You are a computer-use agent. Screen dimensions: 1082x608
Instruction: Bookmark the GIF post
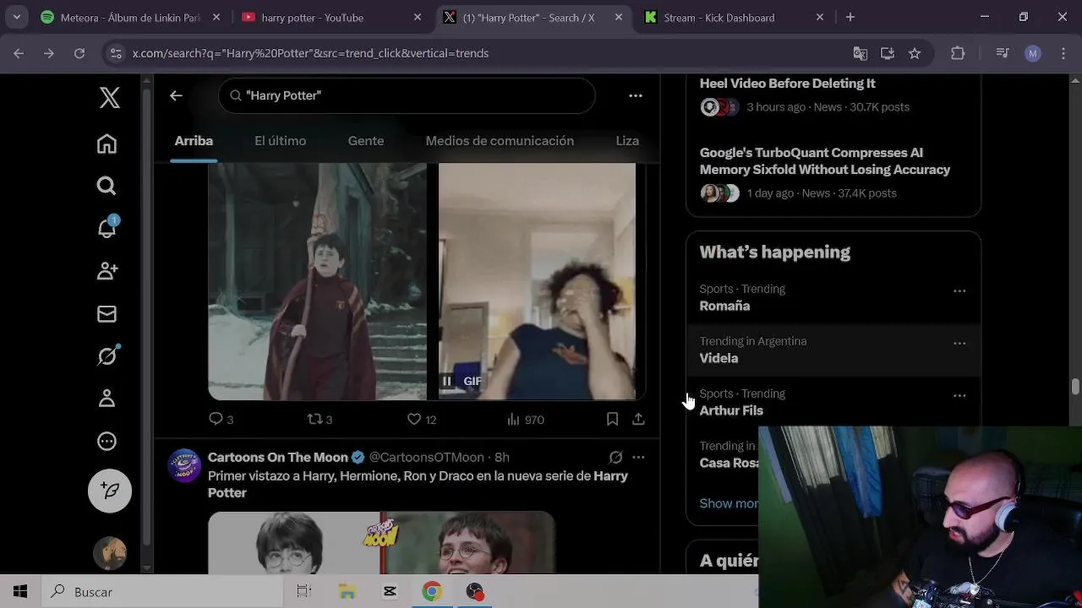612,419
